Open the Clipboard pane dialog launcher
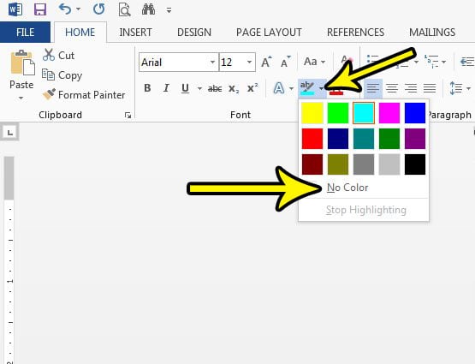The height and width of the screenshot is (364, 475). (x=128, y=115)
